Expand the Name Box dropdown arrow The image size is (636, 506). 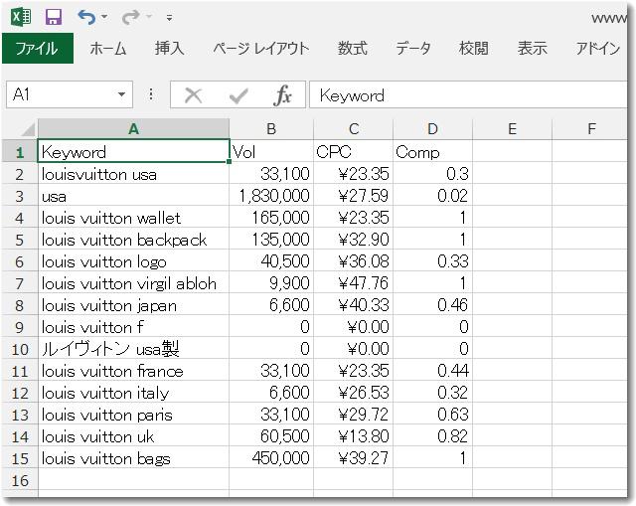pyautogui.click(x=122, y=95)
